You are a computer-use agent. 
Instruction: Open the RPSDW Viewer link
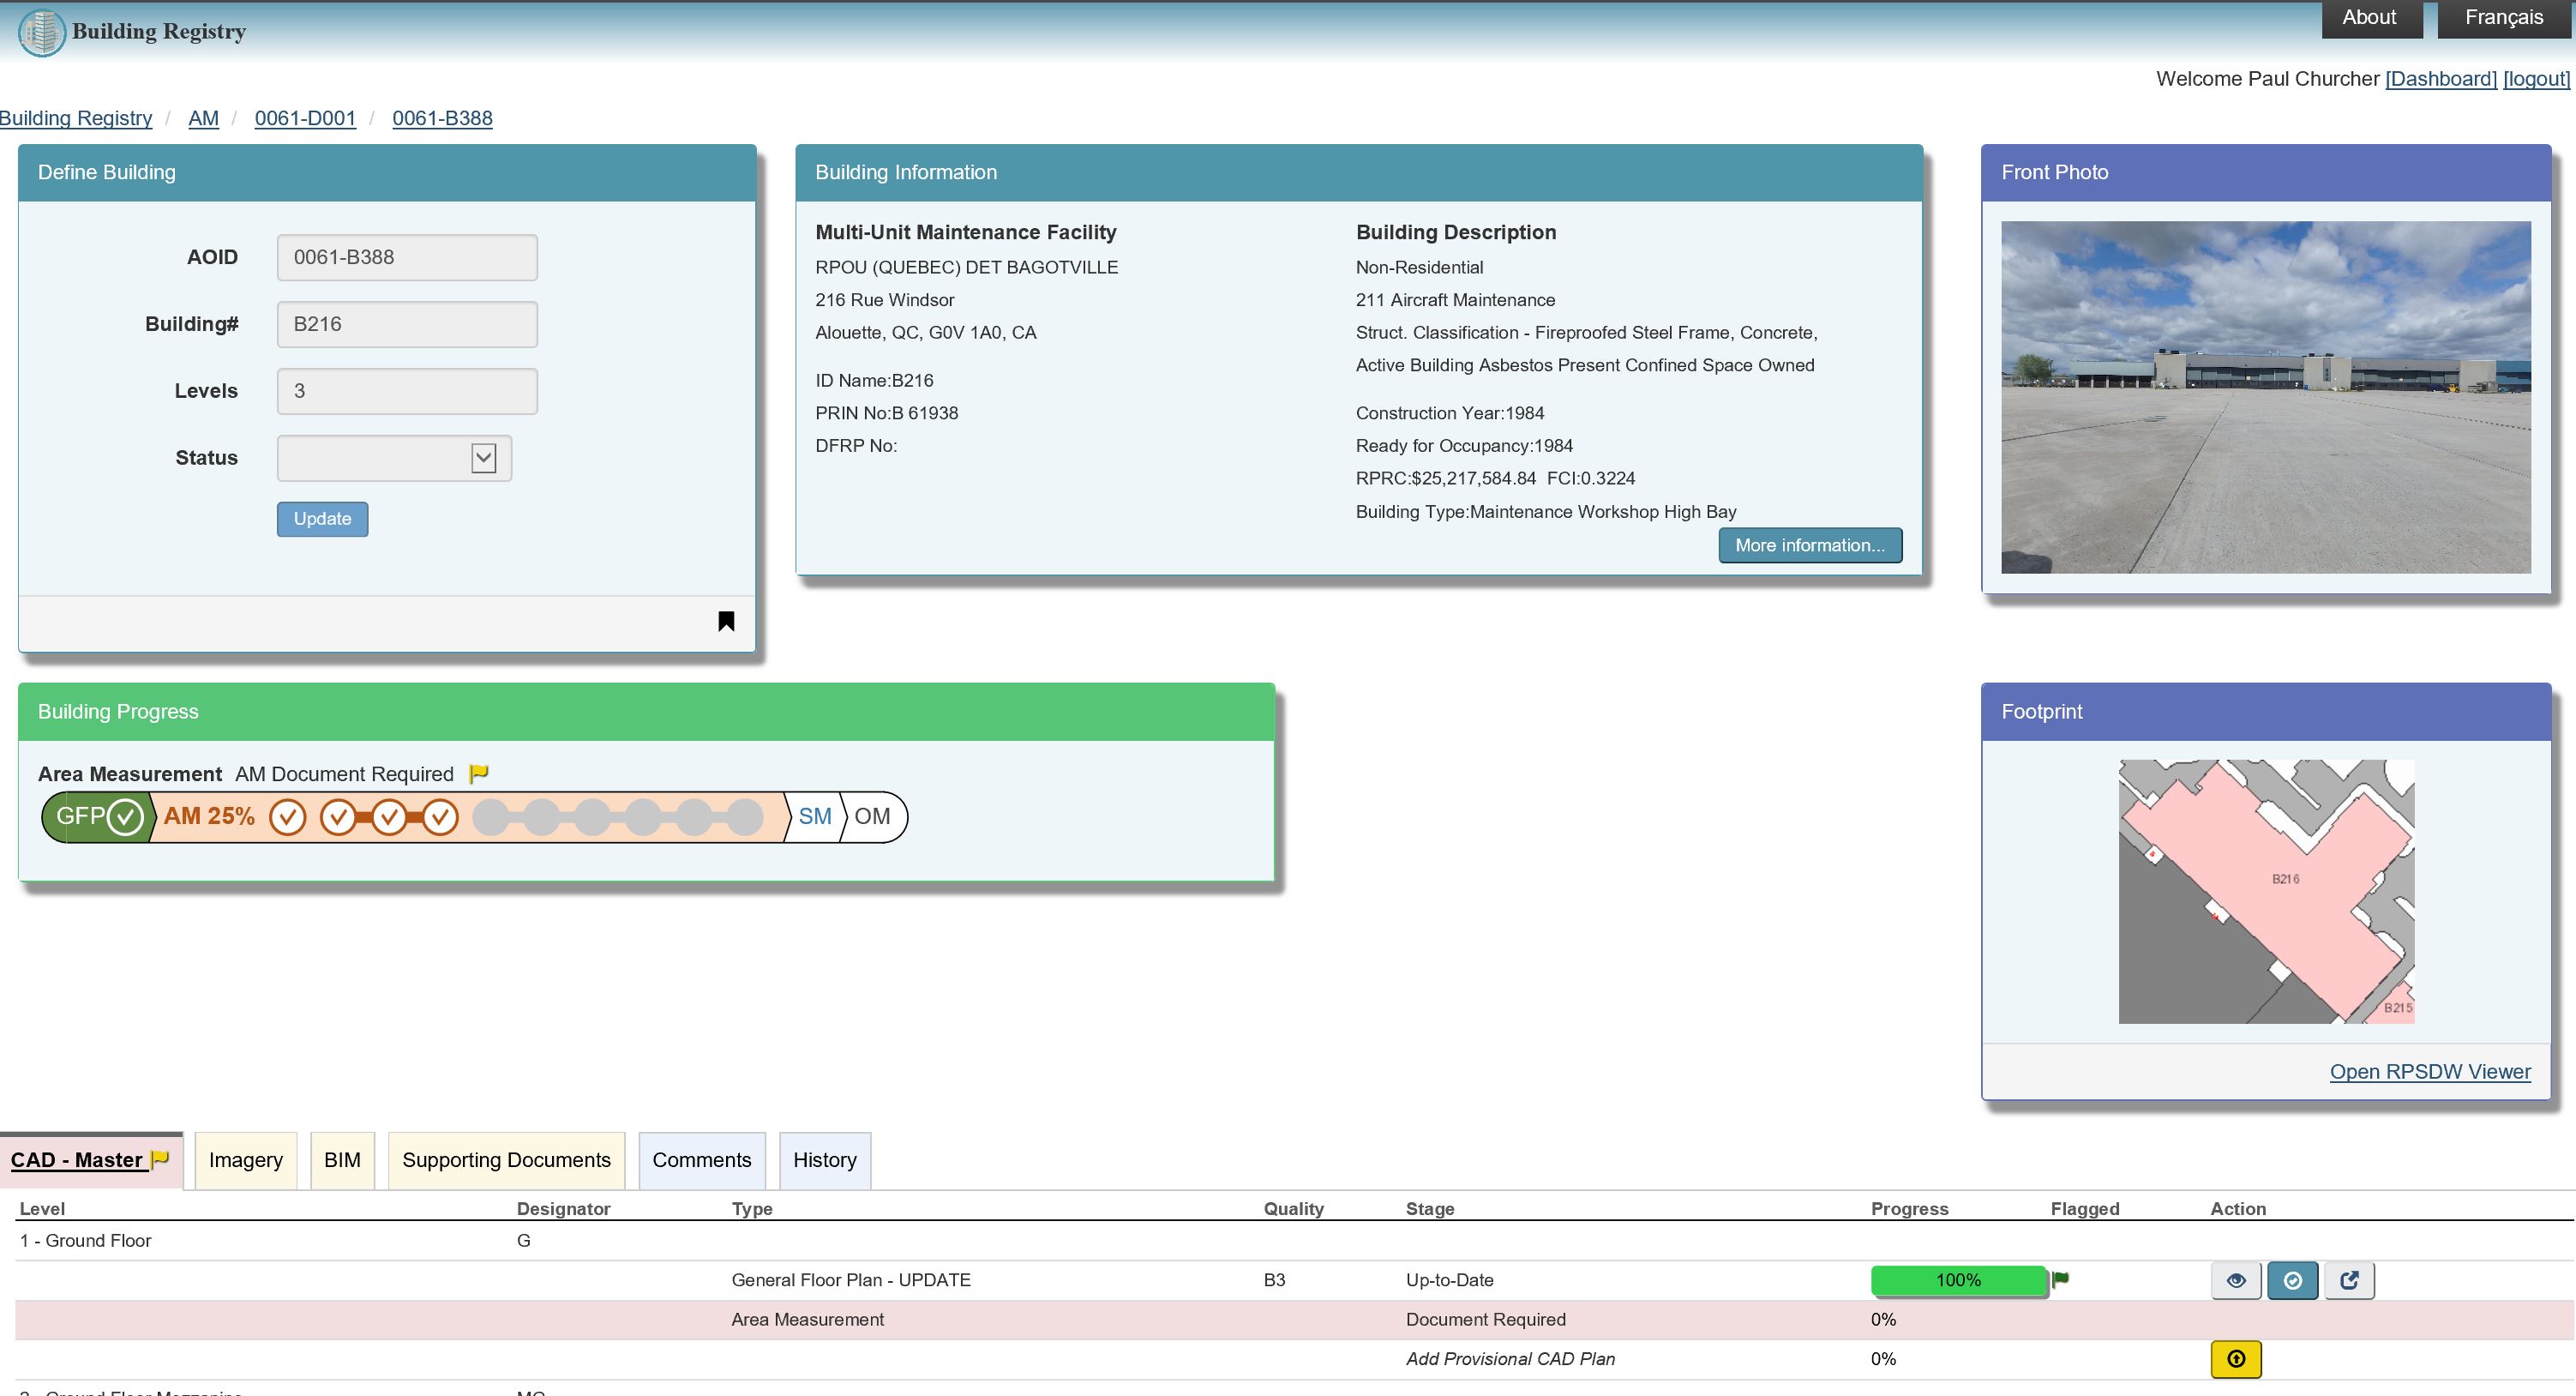pos(2429,1071)
